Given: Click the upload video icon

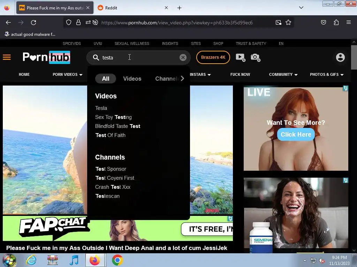Looking at the screenshot, I should point(241,57).
